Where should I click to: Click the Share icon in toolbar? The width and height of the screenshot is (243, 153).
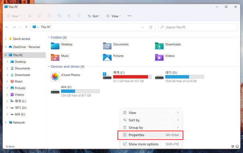coord(69,16)
